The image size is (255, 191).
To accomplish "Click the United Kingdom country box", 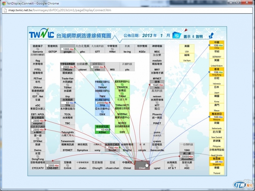I will [217, 63].
